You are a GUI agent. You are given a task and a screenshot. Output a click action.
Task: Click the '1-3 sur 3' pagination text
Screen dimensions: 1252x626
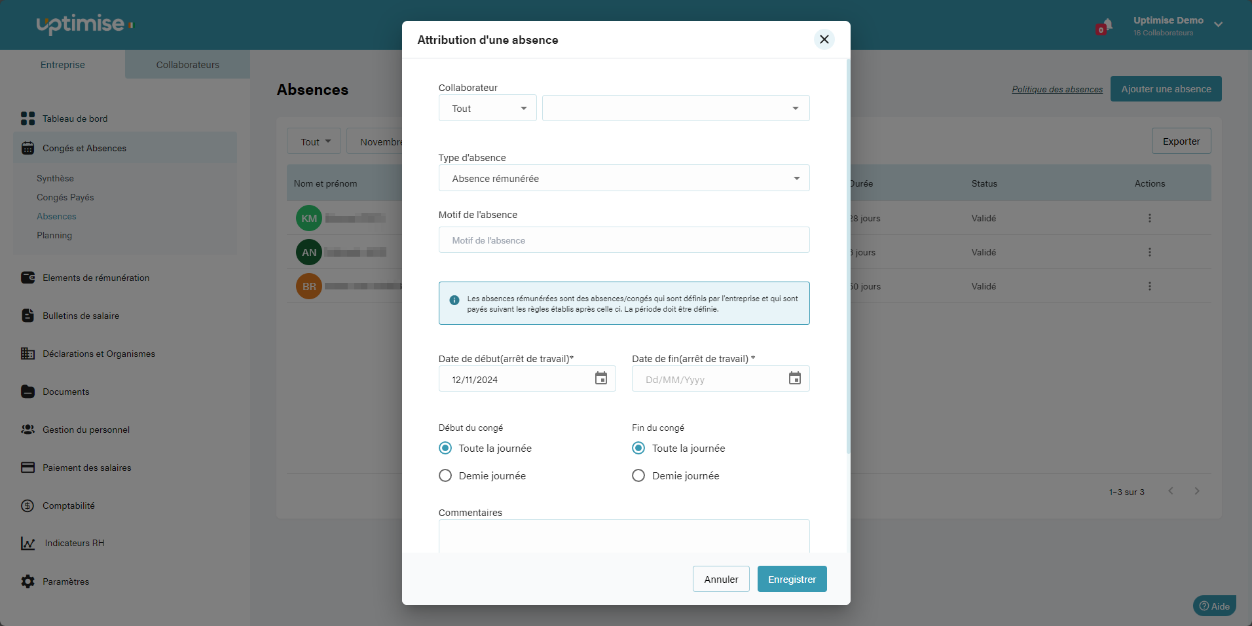tap(1127, 492)
